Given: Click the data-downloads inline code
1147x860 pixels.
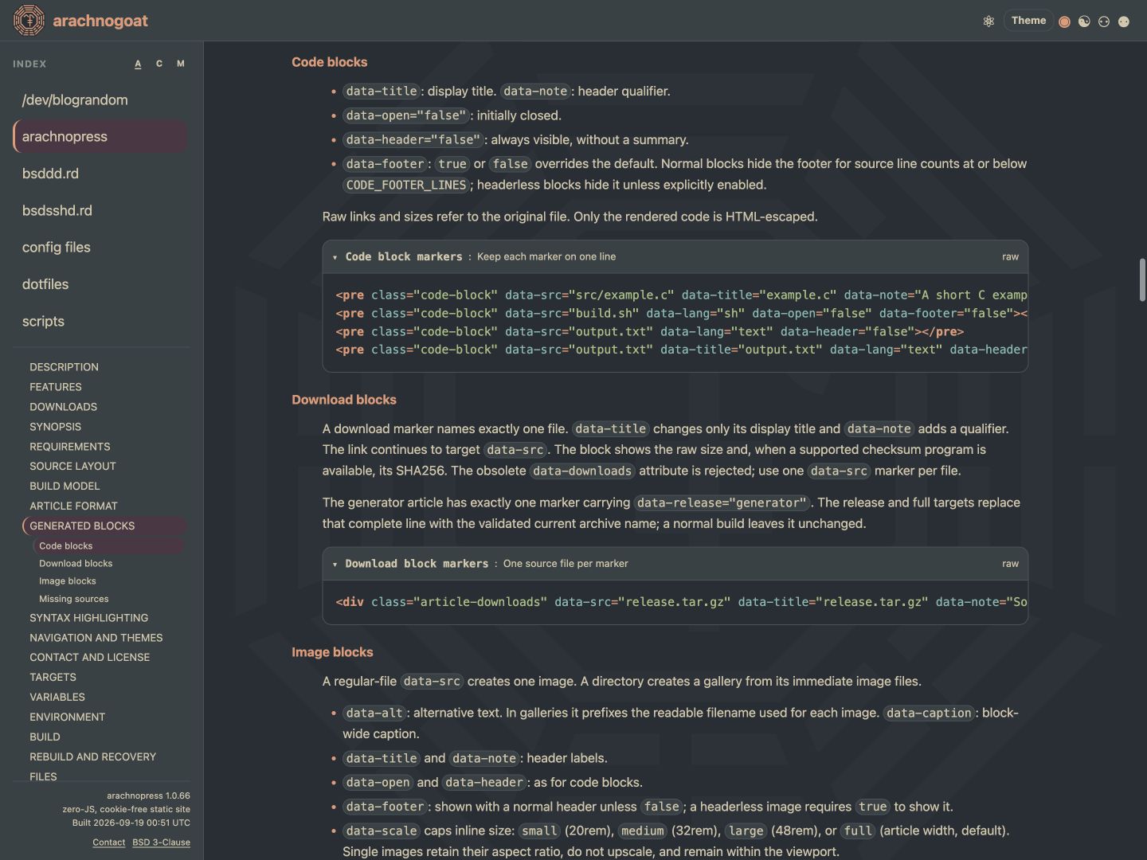Looking at the screenshot, I should click(582, 471).
